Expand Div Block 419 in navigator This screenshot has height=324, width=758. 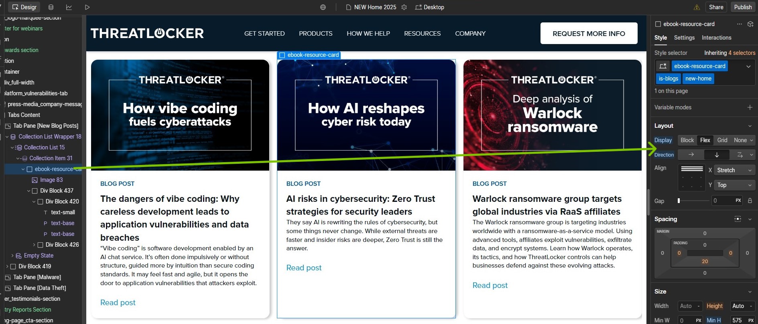[7, 267]
